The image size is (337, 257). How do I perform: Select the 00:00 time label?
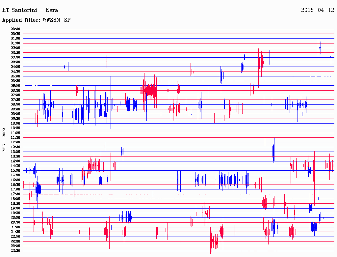[x=15, y=29]
